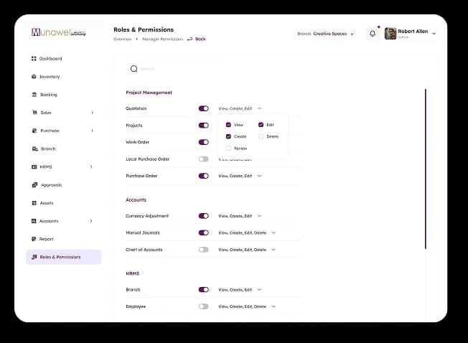Click Robert Allen's profile avatar
Viewport: 468px width, 343px height.
(390, 34)
